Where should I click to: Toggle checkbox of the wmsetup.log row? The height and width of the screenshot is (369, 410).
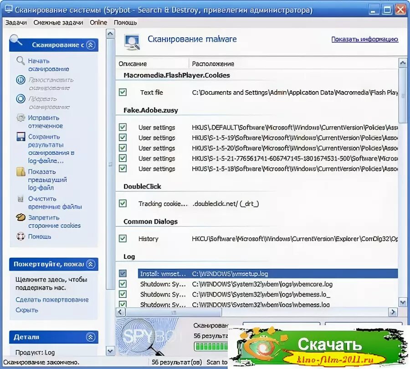(123, 273)
